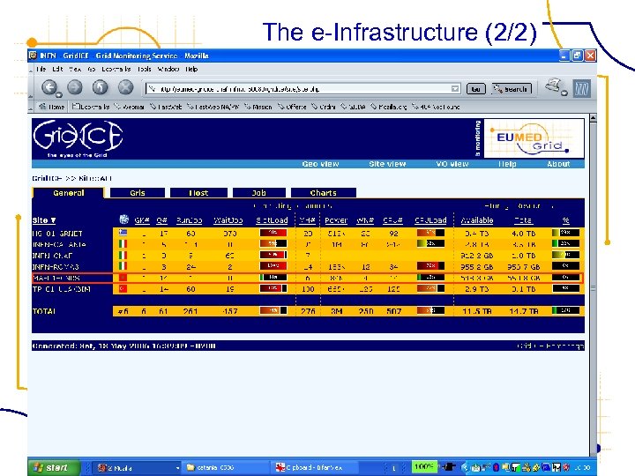635x476 pixels.
Task: Click the HG-01-GRNET site name
Action: pos(57,233)
